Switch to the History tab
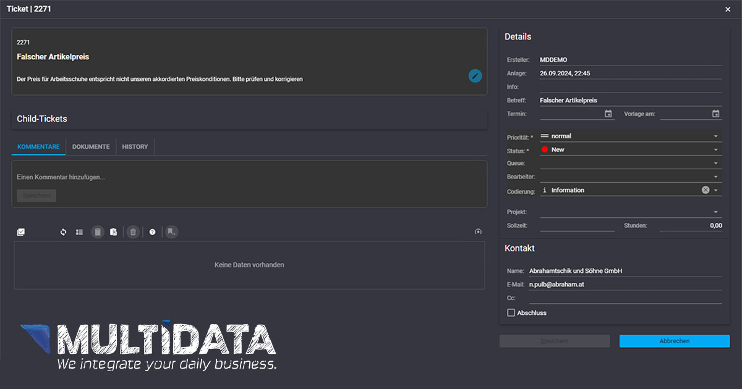The image size is (742, 389). [x=135, y=147]
